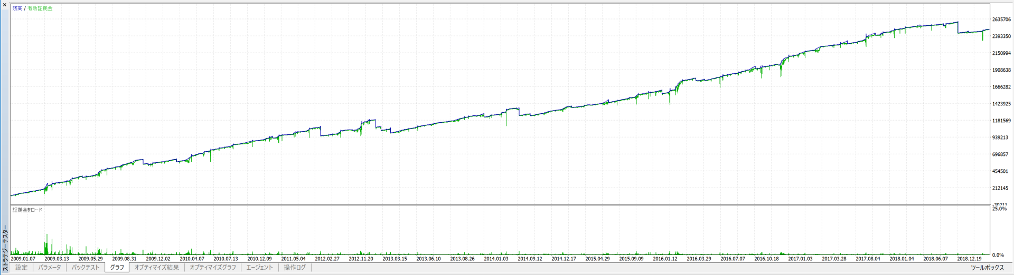Select the バックテスト tab
This screenshot has width=1014, height=275.
click(85, 268)
